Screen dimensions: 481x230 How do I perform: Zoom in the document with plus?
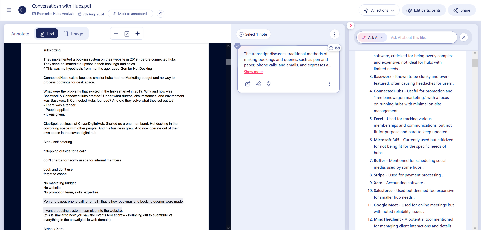tap(137, 34)
